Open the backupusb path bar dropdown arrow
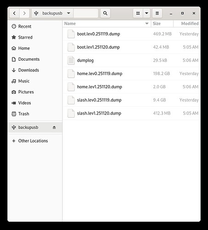 click(68, 13)
